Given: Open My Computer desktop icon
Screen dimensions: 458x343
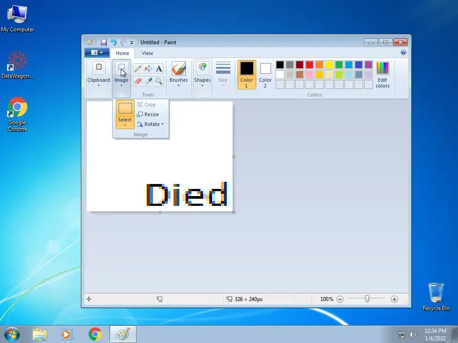Looking at the screenshot, I should point(17,18).
